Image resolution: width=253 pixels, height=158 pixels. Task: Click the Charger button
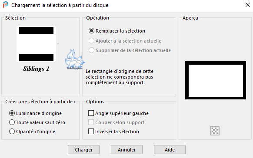click(x=83, y=150)
